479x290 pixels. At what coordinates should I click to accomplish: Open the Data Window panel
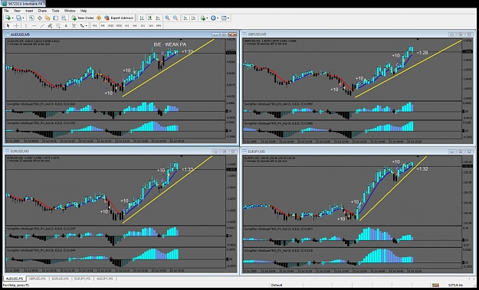click(40, 18)
